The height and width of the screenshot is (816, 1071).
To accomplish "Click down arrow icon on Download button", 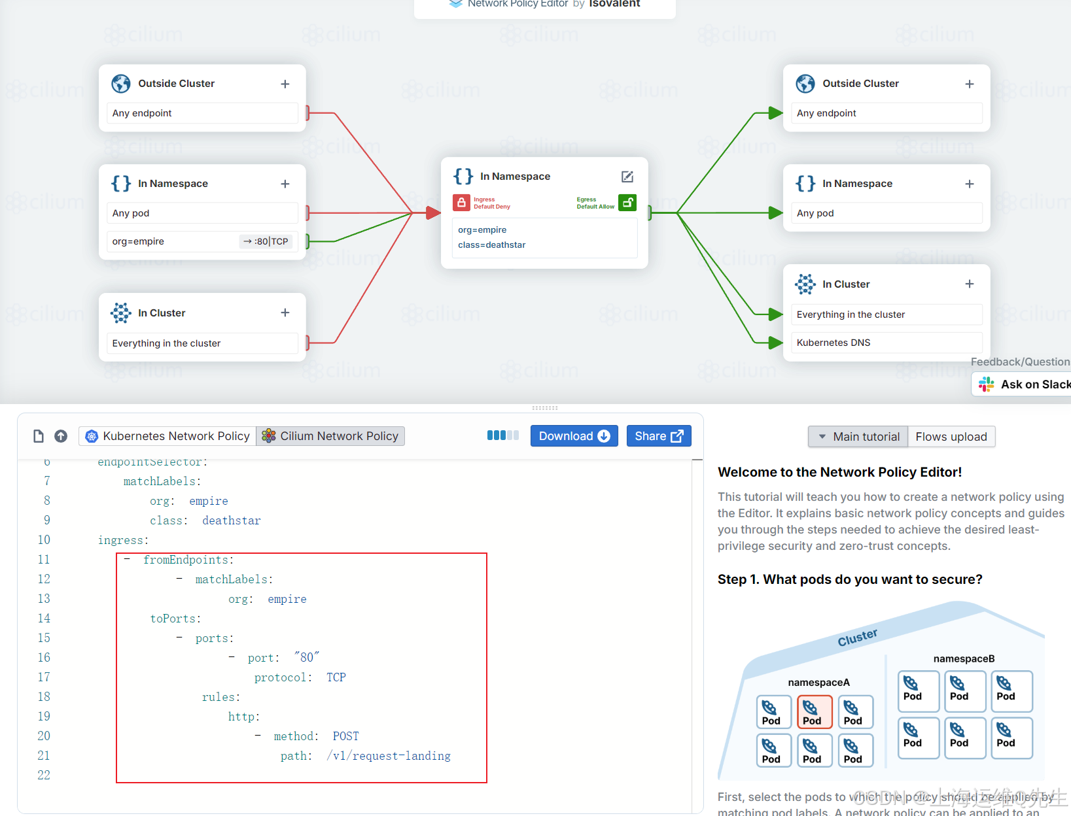I will (604, 436).
